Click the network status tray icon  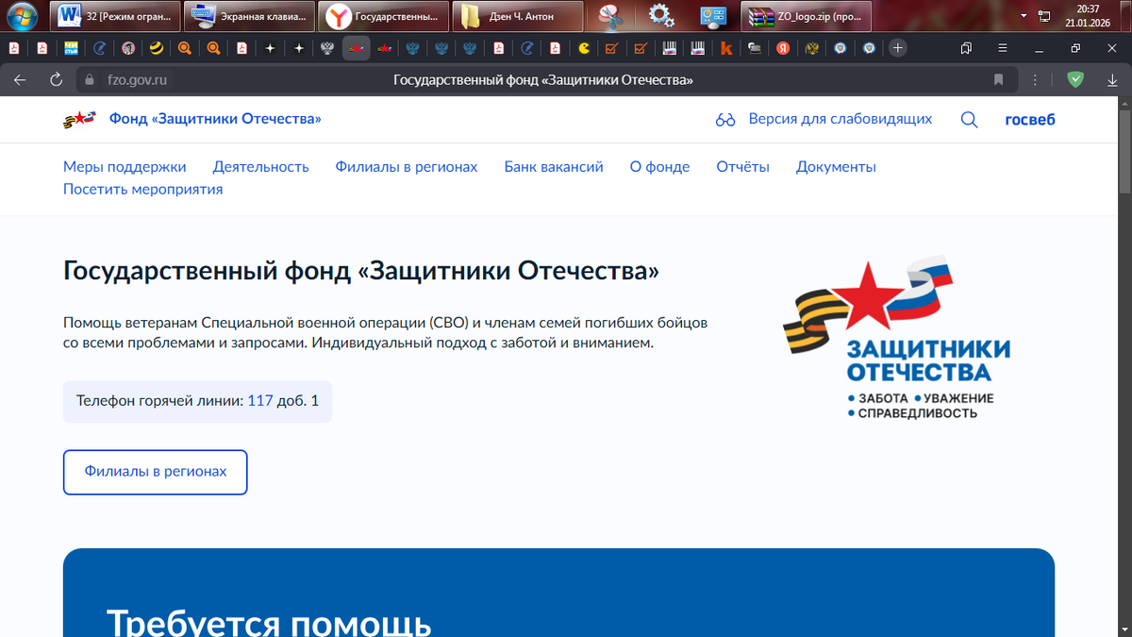tap(1044, 16)
